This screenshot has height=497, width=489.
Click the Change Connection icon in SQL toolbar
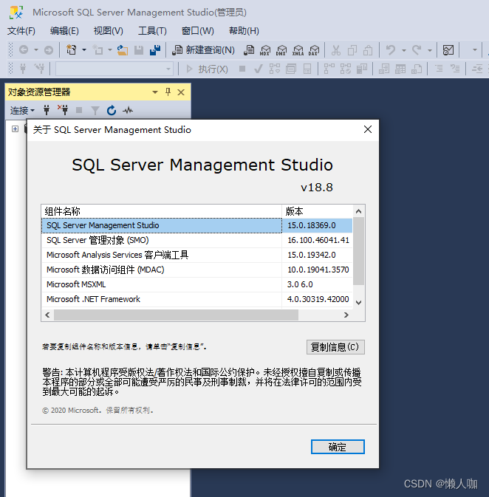pyautogui.click(x=40, y=69)
